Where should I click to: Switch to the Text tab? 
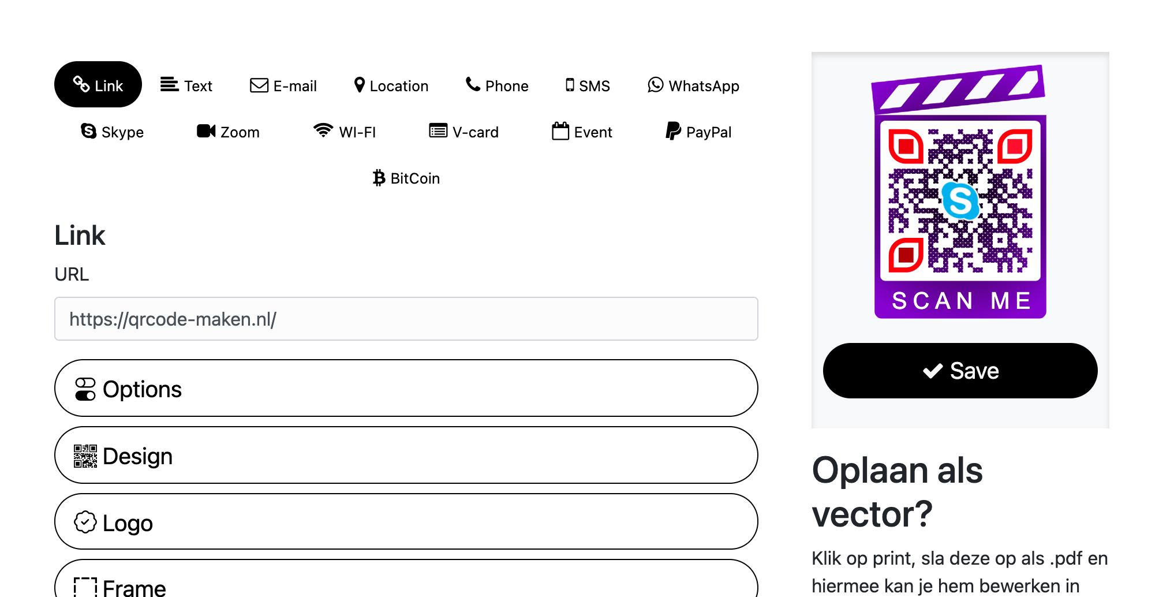186,85
